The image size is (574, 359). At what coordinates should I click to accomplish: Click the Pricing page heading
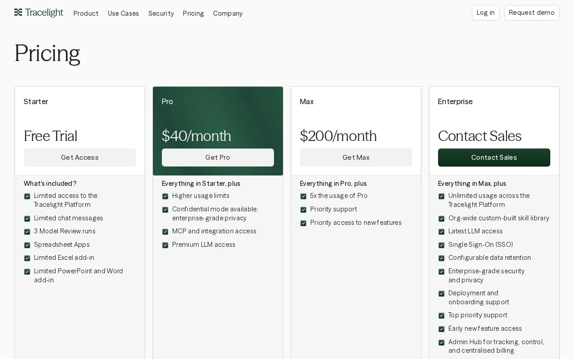pyautogui.click(x=47, y=53)
